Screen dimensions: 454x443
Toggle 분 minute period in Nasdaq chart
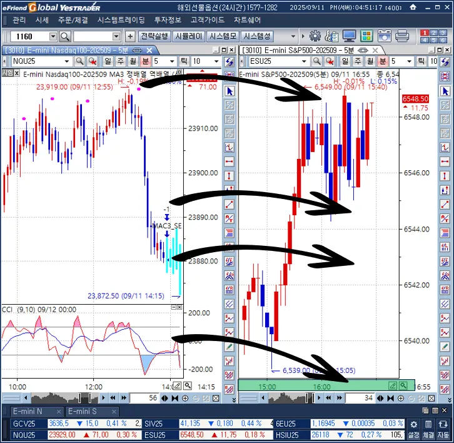coord(145,61)
